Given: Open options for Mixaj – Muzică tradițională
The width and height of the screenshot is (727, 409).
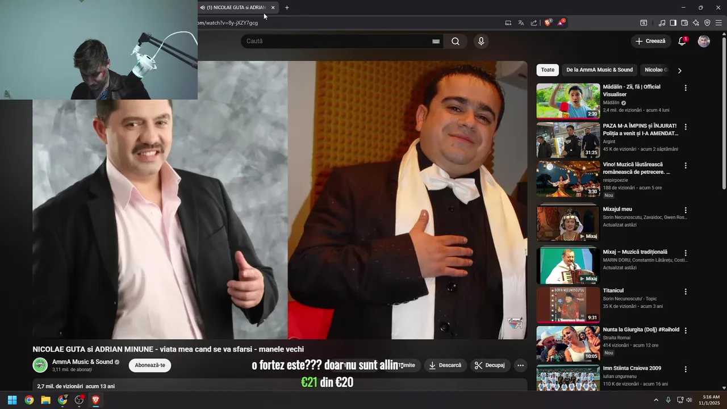Looking at the screenshot, I should pyautogui.click(x=686, y=253).
